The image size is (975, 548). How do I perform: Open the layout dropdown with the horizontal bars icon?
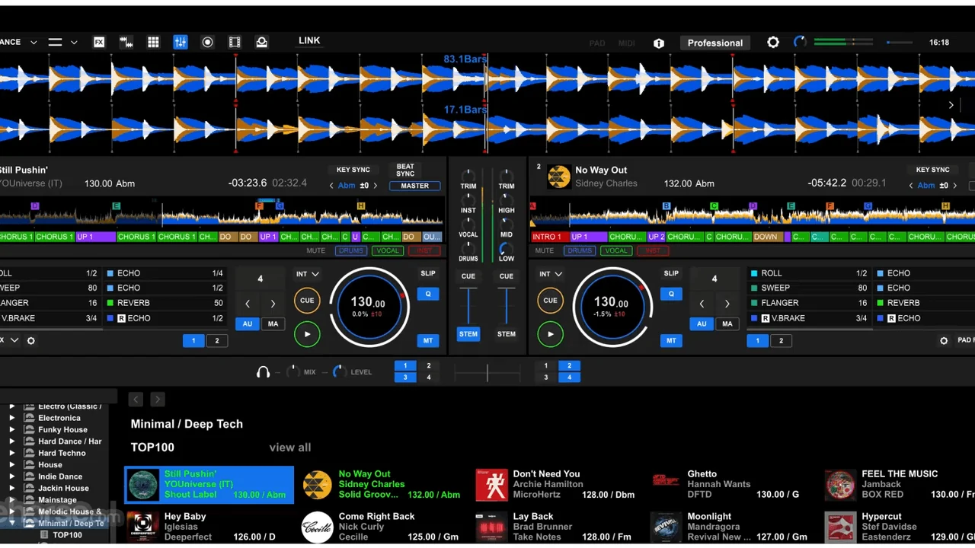click(62, 43)
